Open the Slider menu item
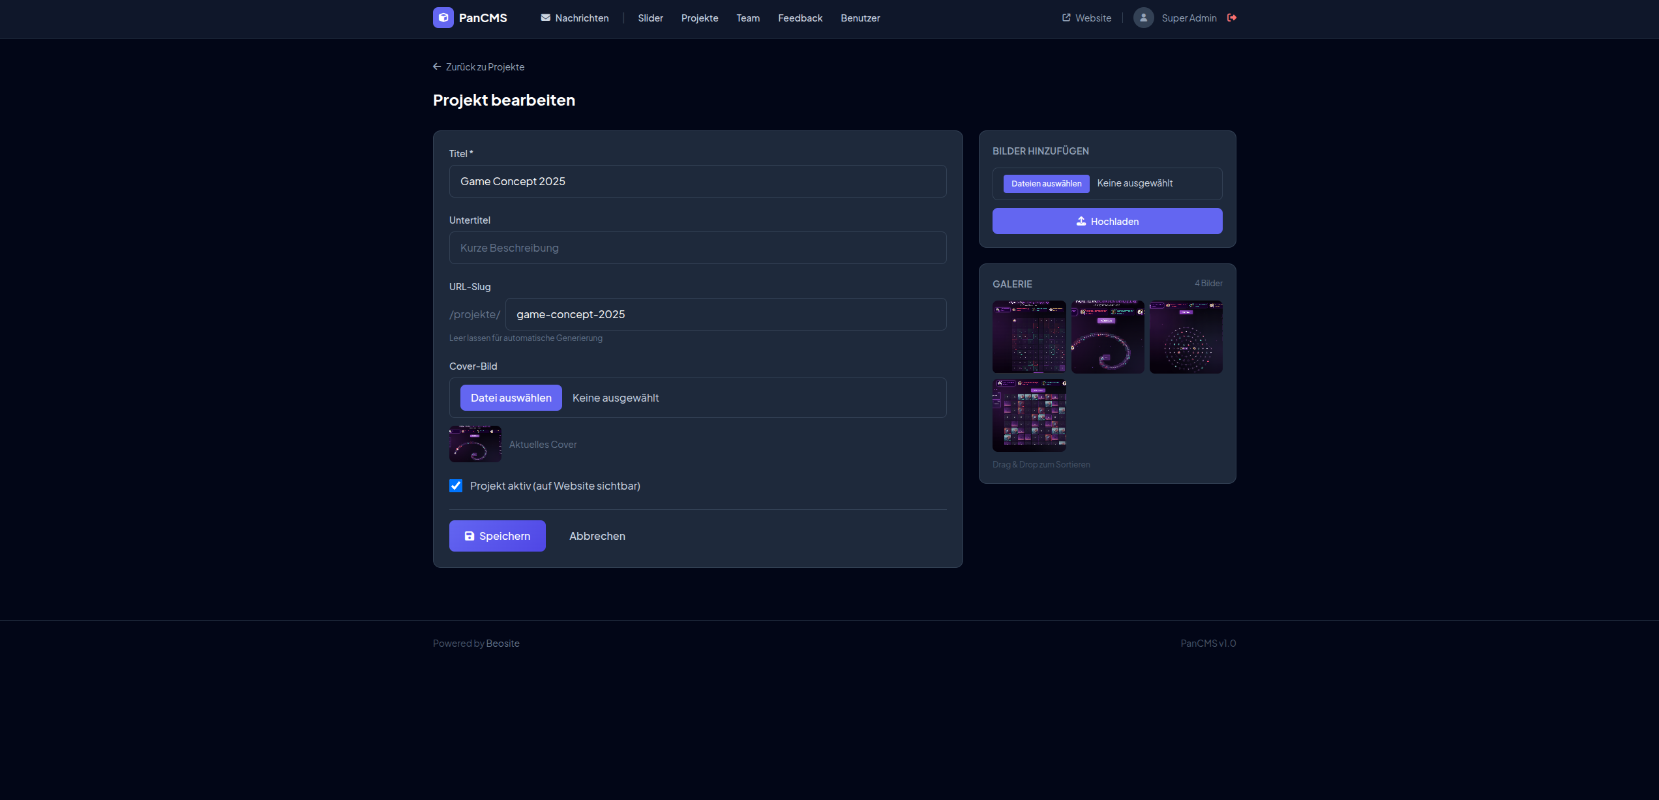Image resolution: width=1659 pixels, height=800 pixels. pos(650,18)
